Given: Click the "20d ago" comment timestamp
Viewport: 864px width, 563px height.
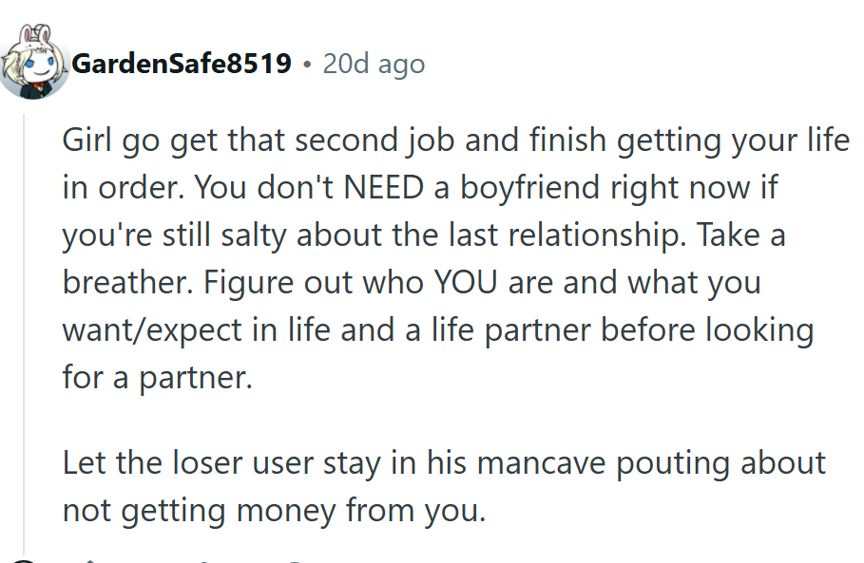Looking at the screenshot, I should (x=374, y=65).
